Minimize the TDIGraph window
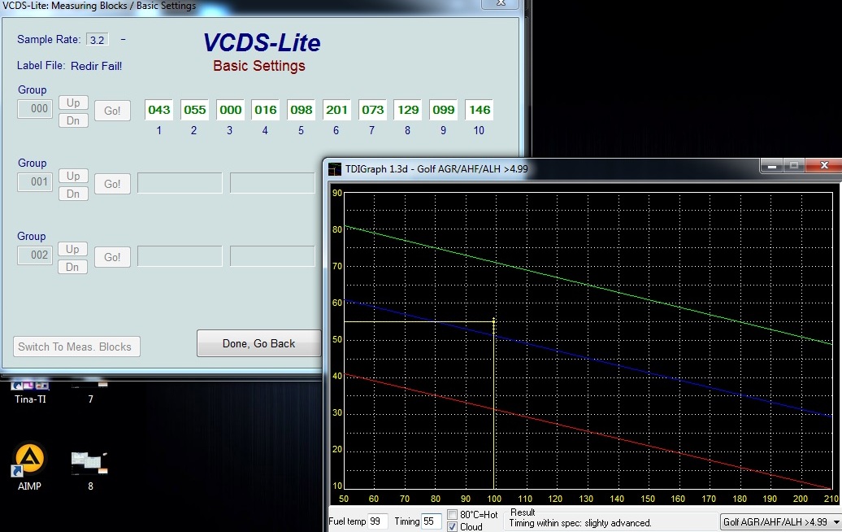 click(x=770, y=166)
